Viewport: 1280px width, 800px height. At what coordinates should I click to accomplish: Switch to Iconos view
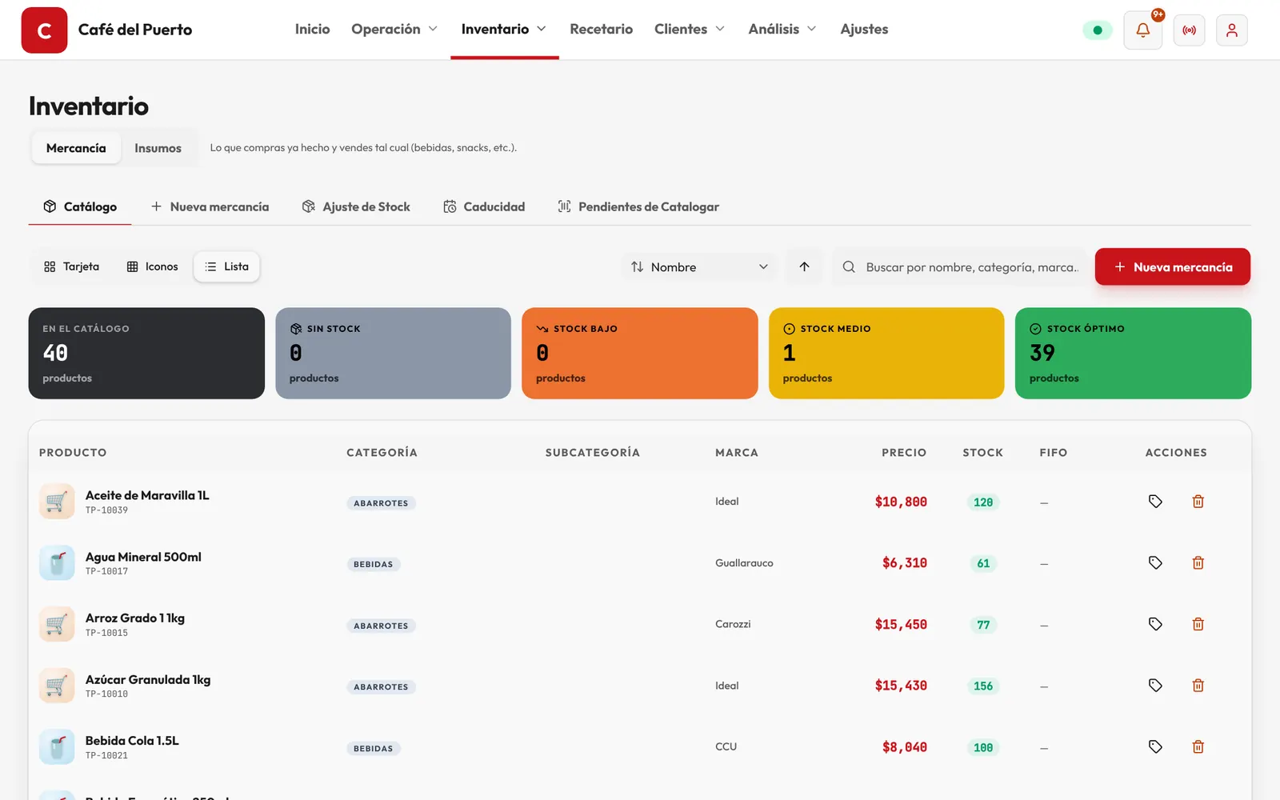point(152,266)
